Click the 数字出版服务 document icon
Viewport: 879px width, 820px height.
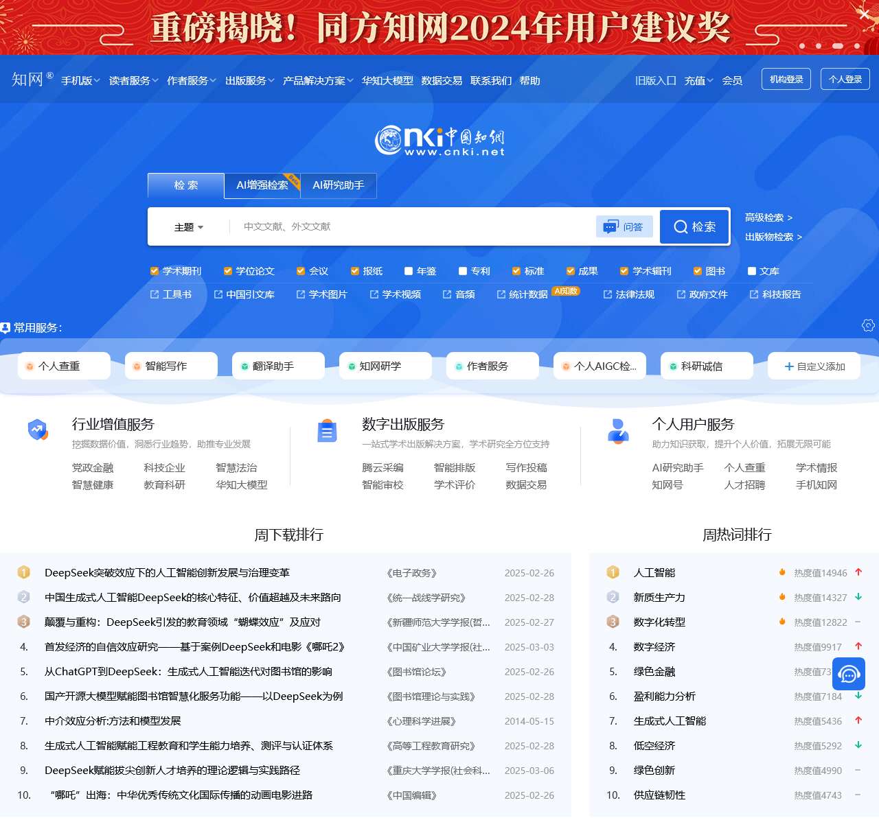click(327, 431)
